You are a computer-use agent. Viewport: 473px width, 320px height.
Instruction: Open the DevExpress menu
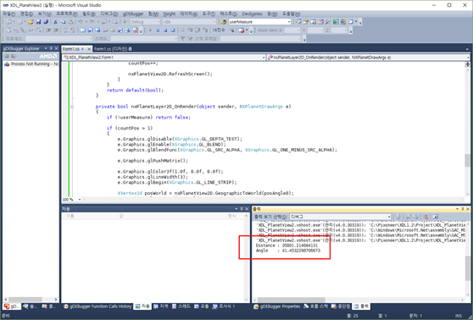(x=253, y=14)
